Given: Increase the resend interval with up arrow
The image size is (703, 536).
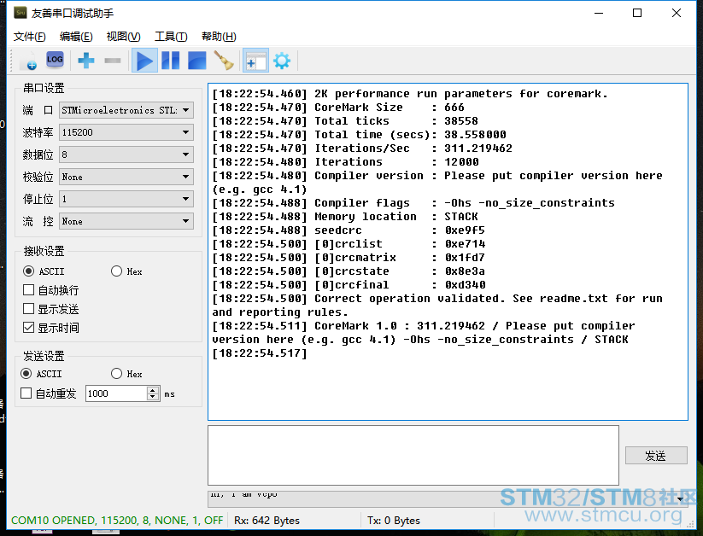Looking at the screenshot, I should pos(154,390).
